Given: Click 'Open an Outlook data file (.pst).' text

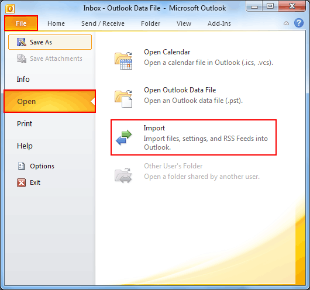Looking at the screenshot, I should [x=193, y=101].
